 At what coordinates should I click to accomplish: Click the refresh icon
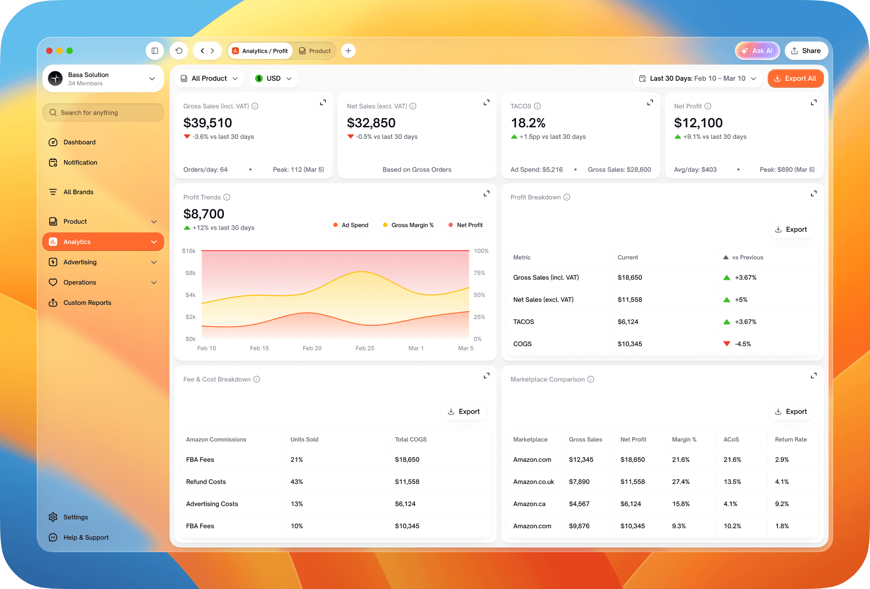pos(179,51)
